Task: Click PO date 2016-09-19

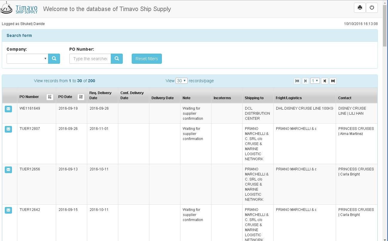Action: tap(68, 108)
